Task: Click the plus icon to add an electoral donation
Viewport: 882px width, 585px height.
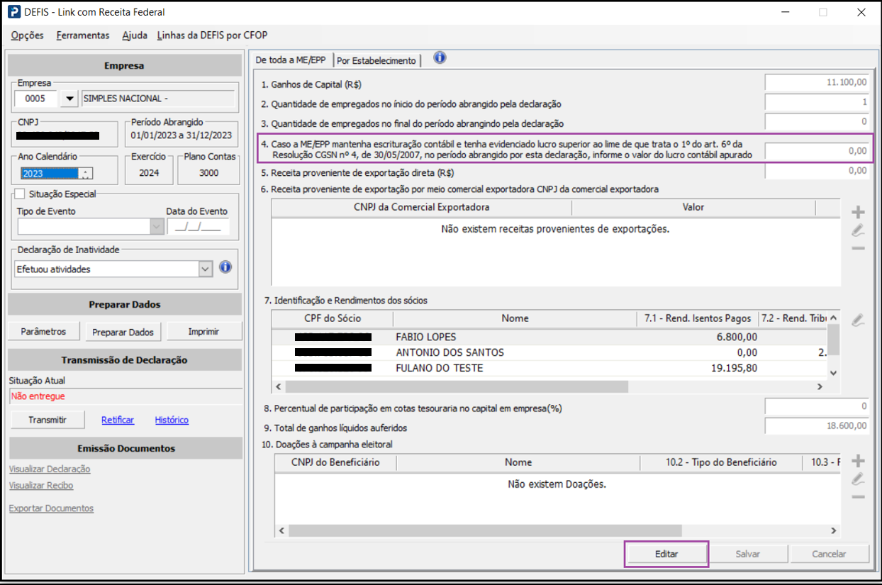Action: (x=858, y=461)
